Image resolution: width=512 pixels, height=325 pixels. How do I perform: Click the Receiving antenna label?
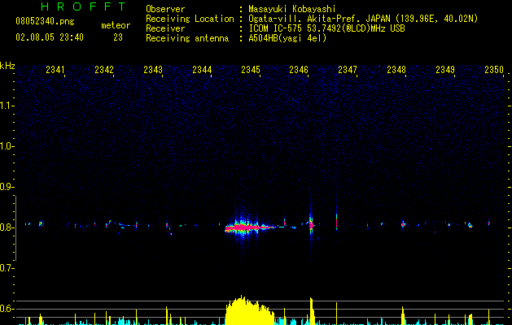coord(187,38)
